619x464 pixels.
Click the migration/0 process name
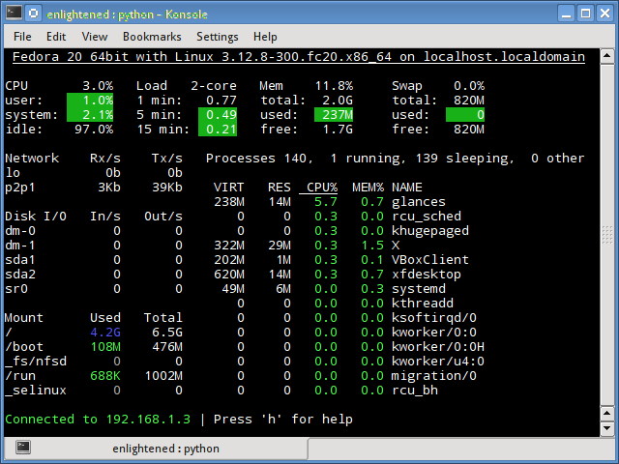click(434, 376)
